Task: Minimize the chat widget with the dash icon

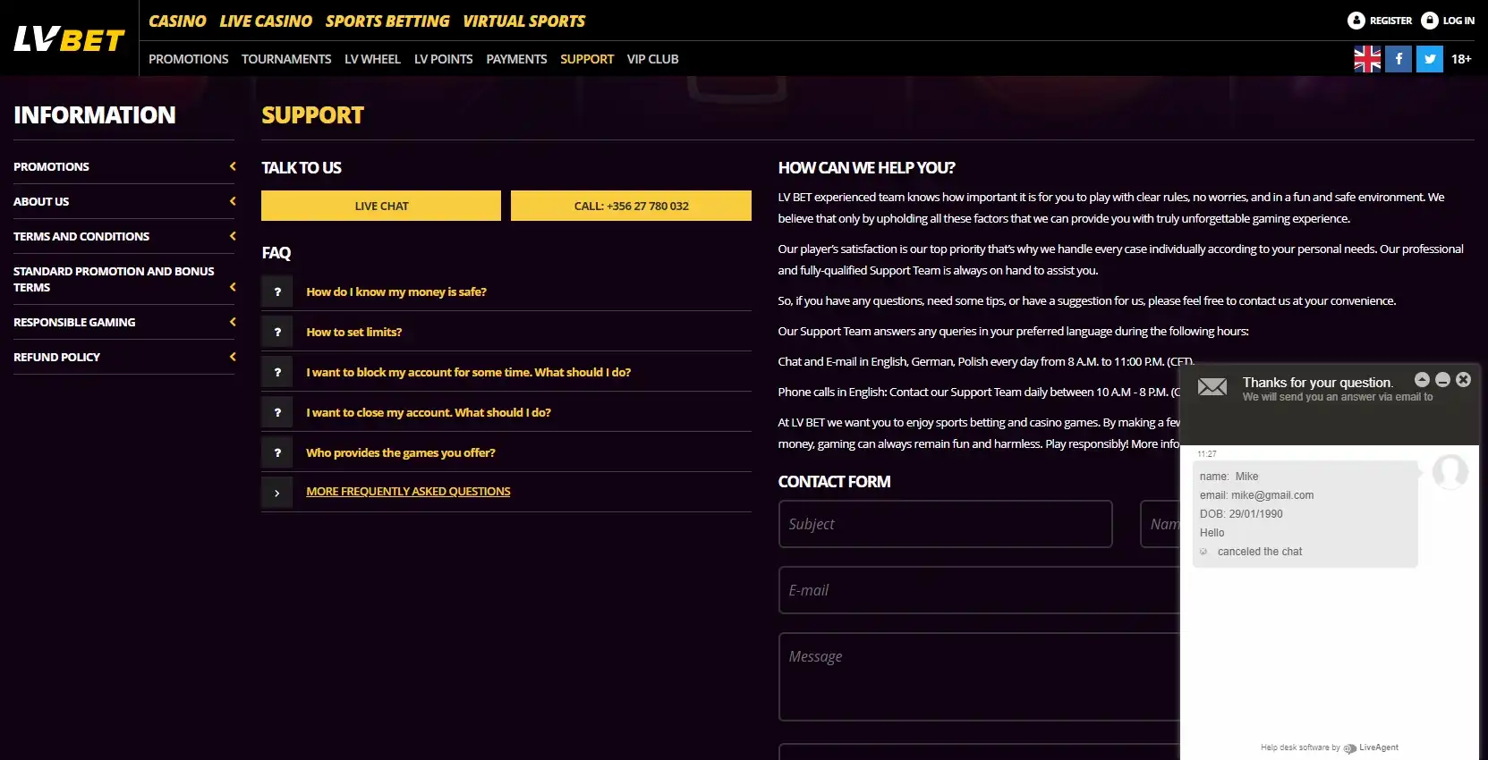Action: pos(1442,380)
